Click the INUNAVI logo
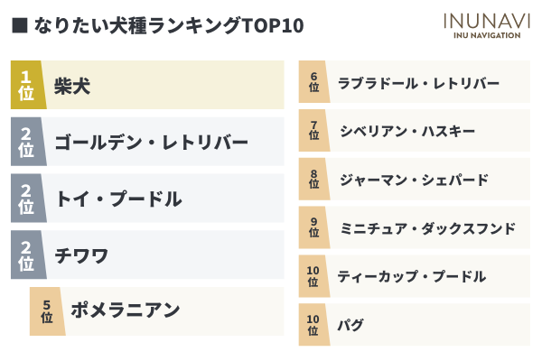 click(x=482, y=26)
